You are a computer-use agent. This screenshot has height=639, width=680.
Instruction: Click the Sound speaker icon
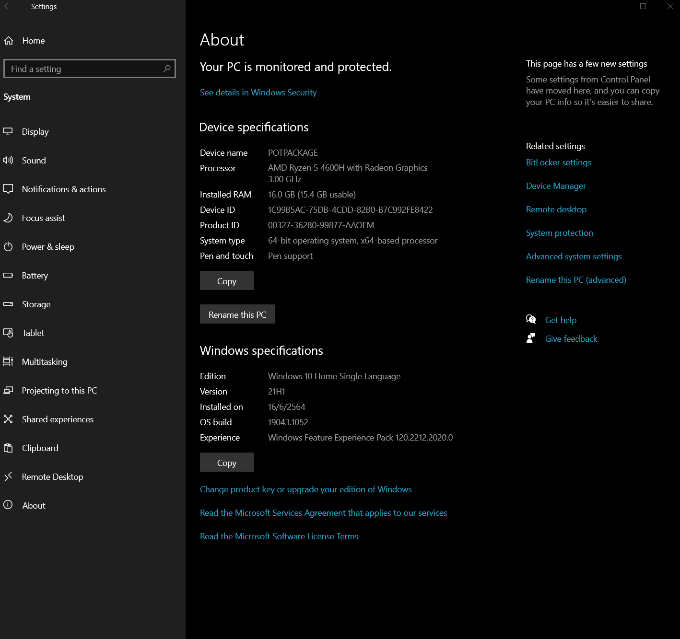click(8, 160)
